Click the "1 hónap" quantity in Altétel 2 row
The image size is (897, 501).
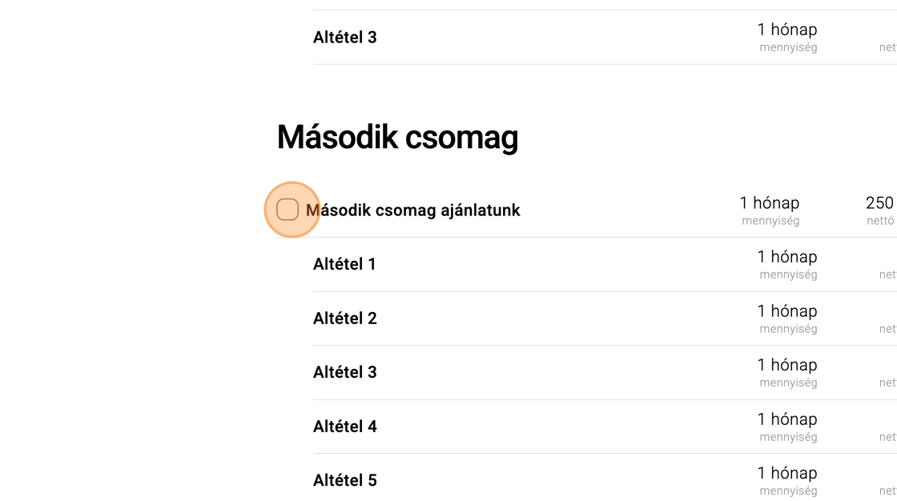pos(786,311)
